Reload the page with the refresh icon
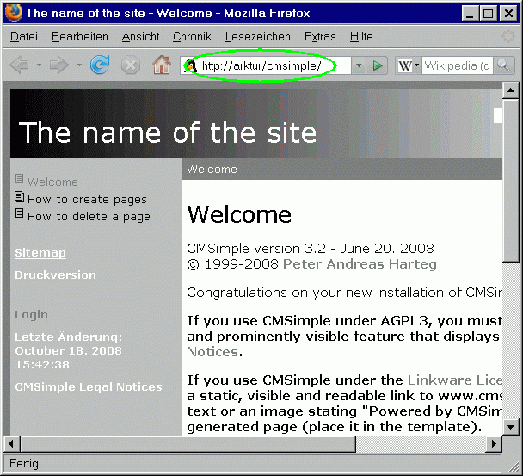Image resolution: width=523 pixels, height=476 pixels. [100, 65]
